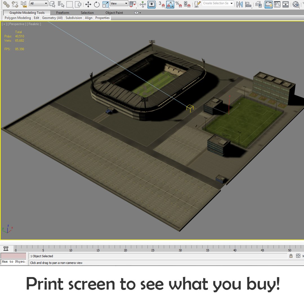The height and width of the screenshot is (304, 304).
Task: Open the selection filter 'All' dropdown
Action: click(x=39, y=3)
